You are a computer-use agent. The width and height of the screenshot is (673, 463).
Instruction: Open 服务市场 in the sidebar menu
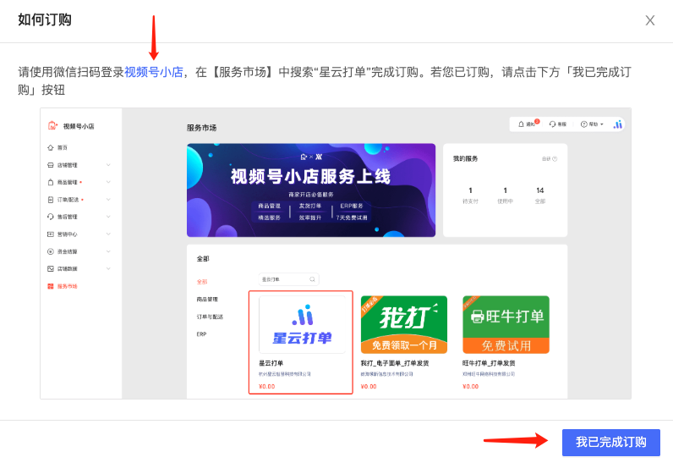click(x=68, y=286)
